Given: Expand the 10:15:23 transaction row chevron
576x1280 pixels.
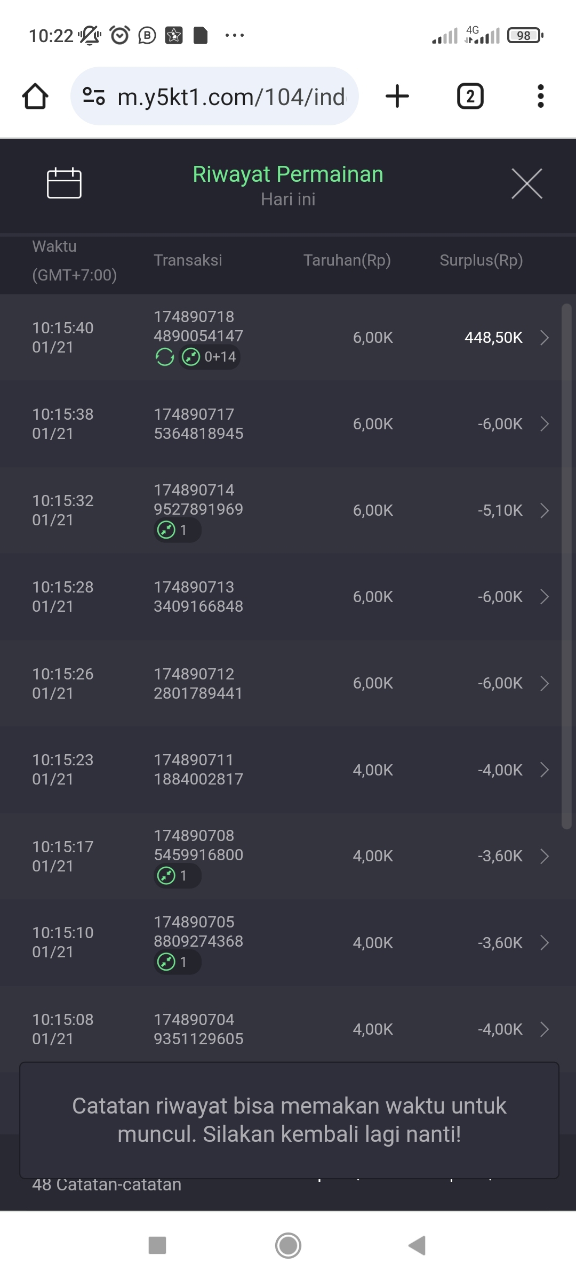Looking at the screenshot, I should tap(544, 770).
